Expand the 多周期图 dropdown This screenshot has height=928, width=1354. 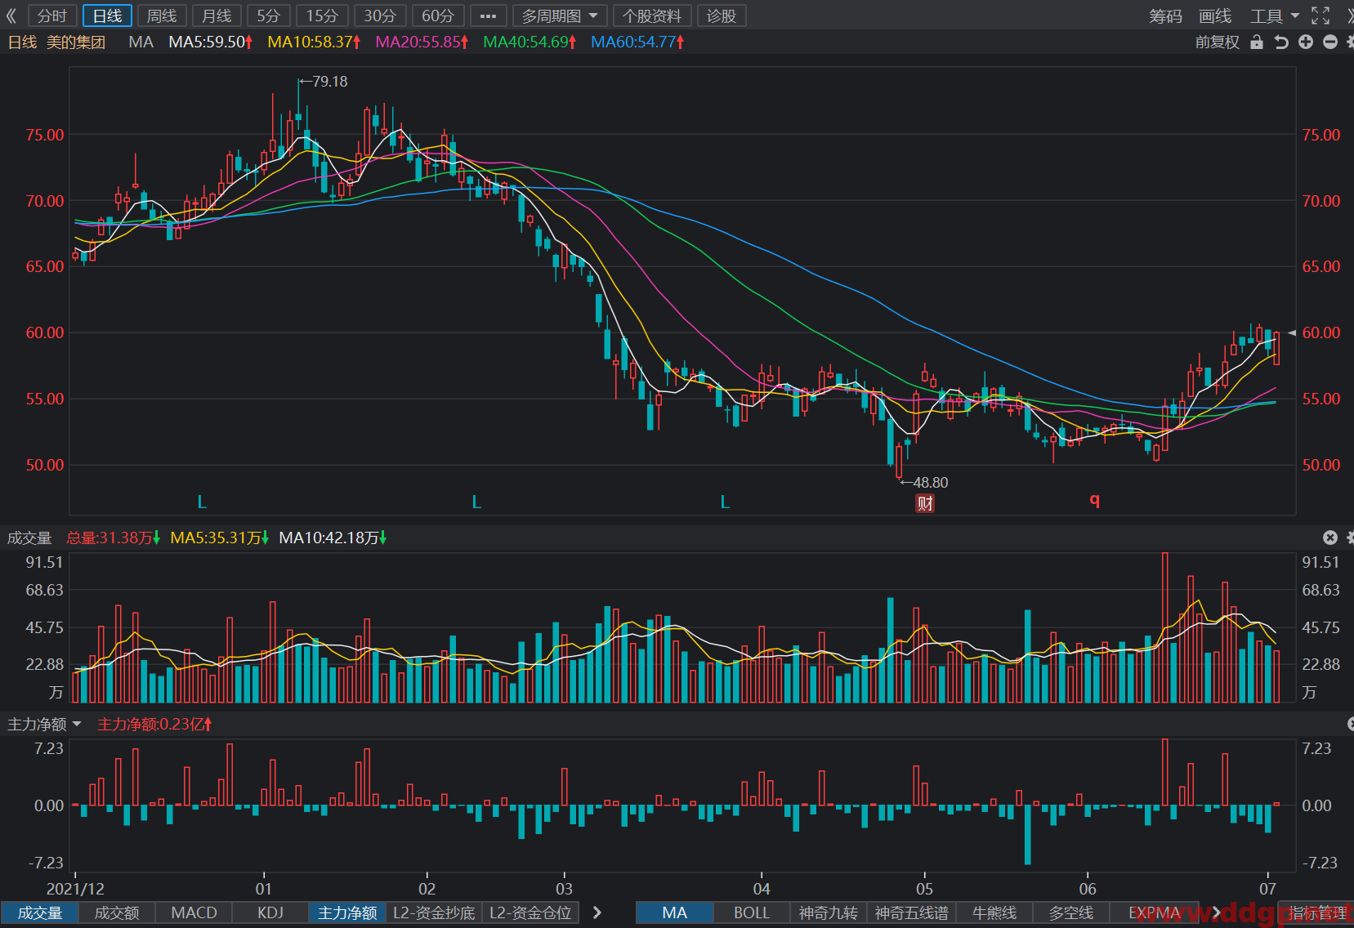click(x=561, y=16)
